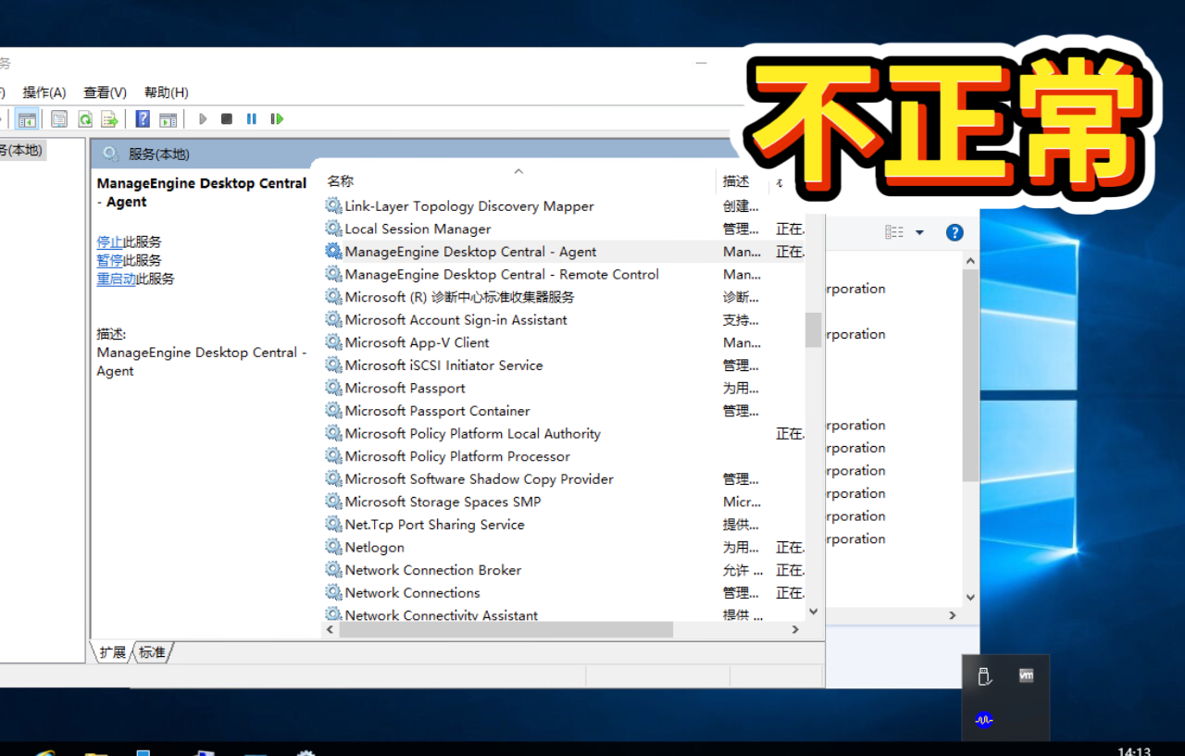Screen dimensions: 1185x756
Task: Open the 操作(A) menu
Action: [x=44, y=93]
